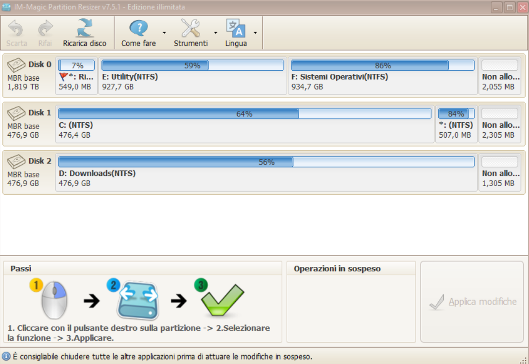Click the 927,7 GB size text
The image size is (529, 364).
pos(118,87)
